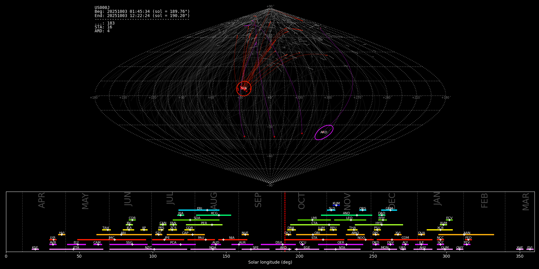This screenshot has height=269, width=539.
Task: Click the OCT month label in timeline
Action: (x=302, y=201)
